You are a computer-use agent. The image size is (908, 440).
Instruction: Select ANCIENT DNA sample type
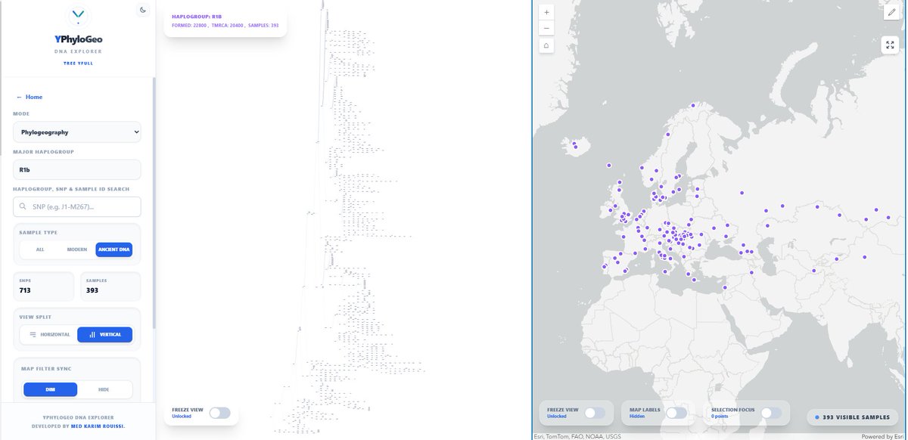[113, 249]
